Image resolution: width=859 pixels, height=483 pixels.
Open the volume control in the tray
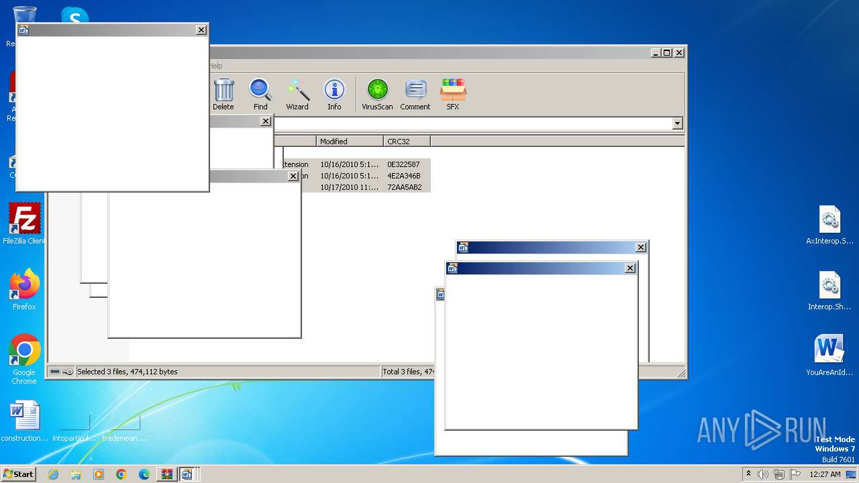pyautogui.click(x=763, y=474)
